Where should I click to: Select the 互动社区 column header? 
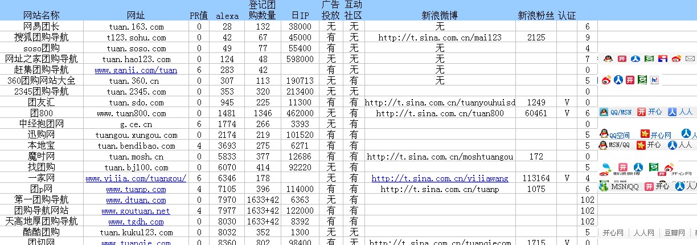coord(354,10)
